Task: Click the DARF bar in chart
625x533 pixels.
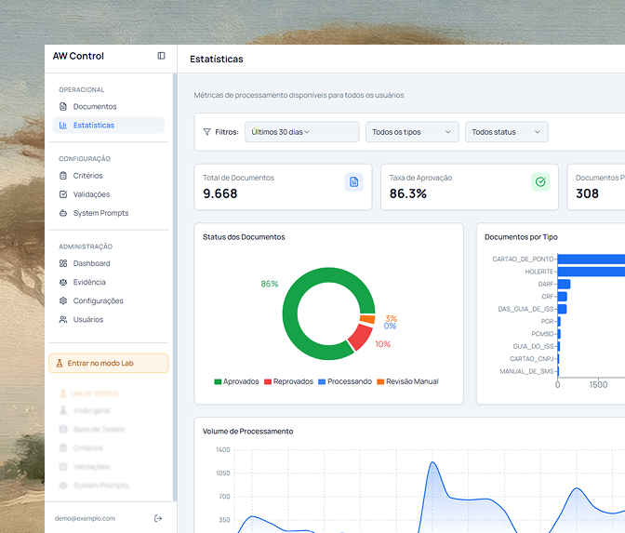Action: (564, 285)
